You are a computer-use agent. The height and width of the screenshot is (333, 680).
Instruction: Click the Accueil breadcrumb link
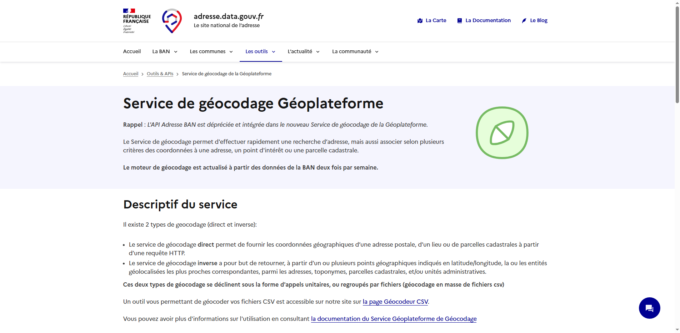click(x=131, y=74)
